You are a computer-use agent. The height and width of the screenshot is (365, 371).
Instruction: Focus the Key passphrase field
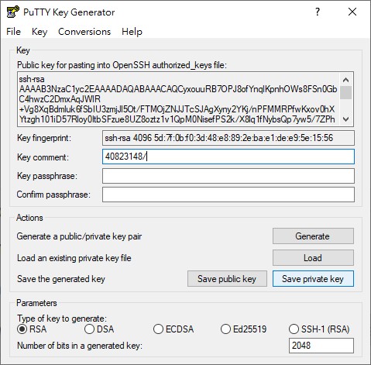point(228,176)
